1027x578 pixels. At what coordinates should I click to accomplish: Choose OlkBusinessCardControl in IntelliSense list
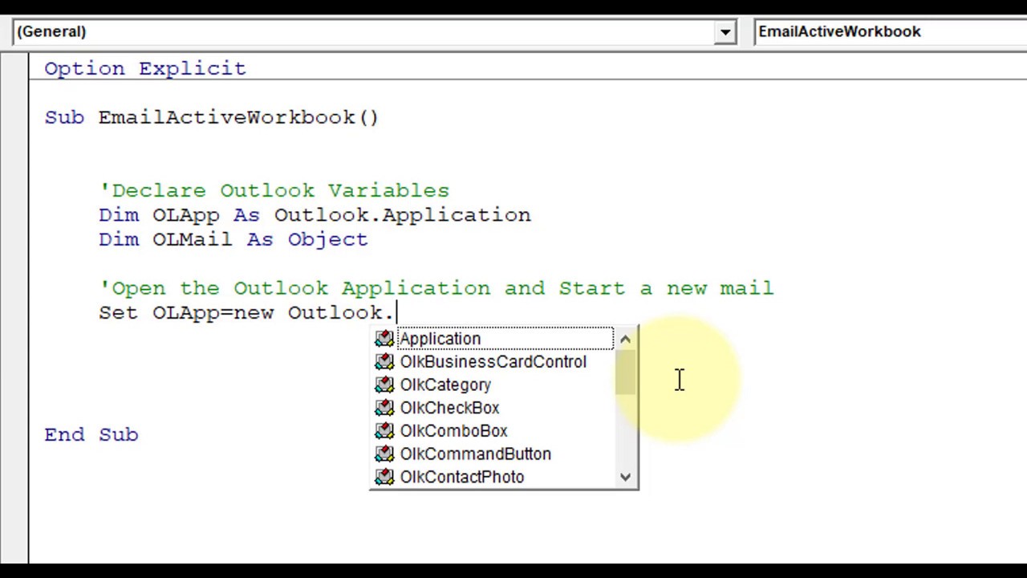click(x=493, y=362)
